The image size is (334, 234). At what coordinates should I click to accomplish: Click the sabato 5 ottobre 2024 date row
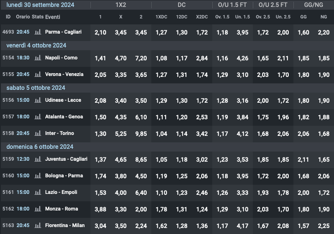coord(167,88)
